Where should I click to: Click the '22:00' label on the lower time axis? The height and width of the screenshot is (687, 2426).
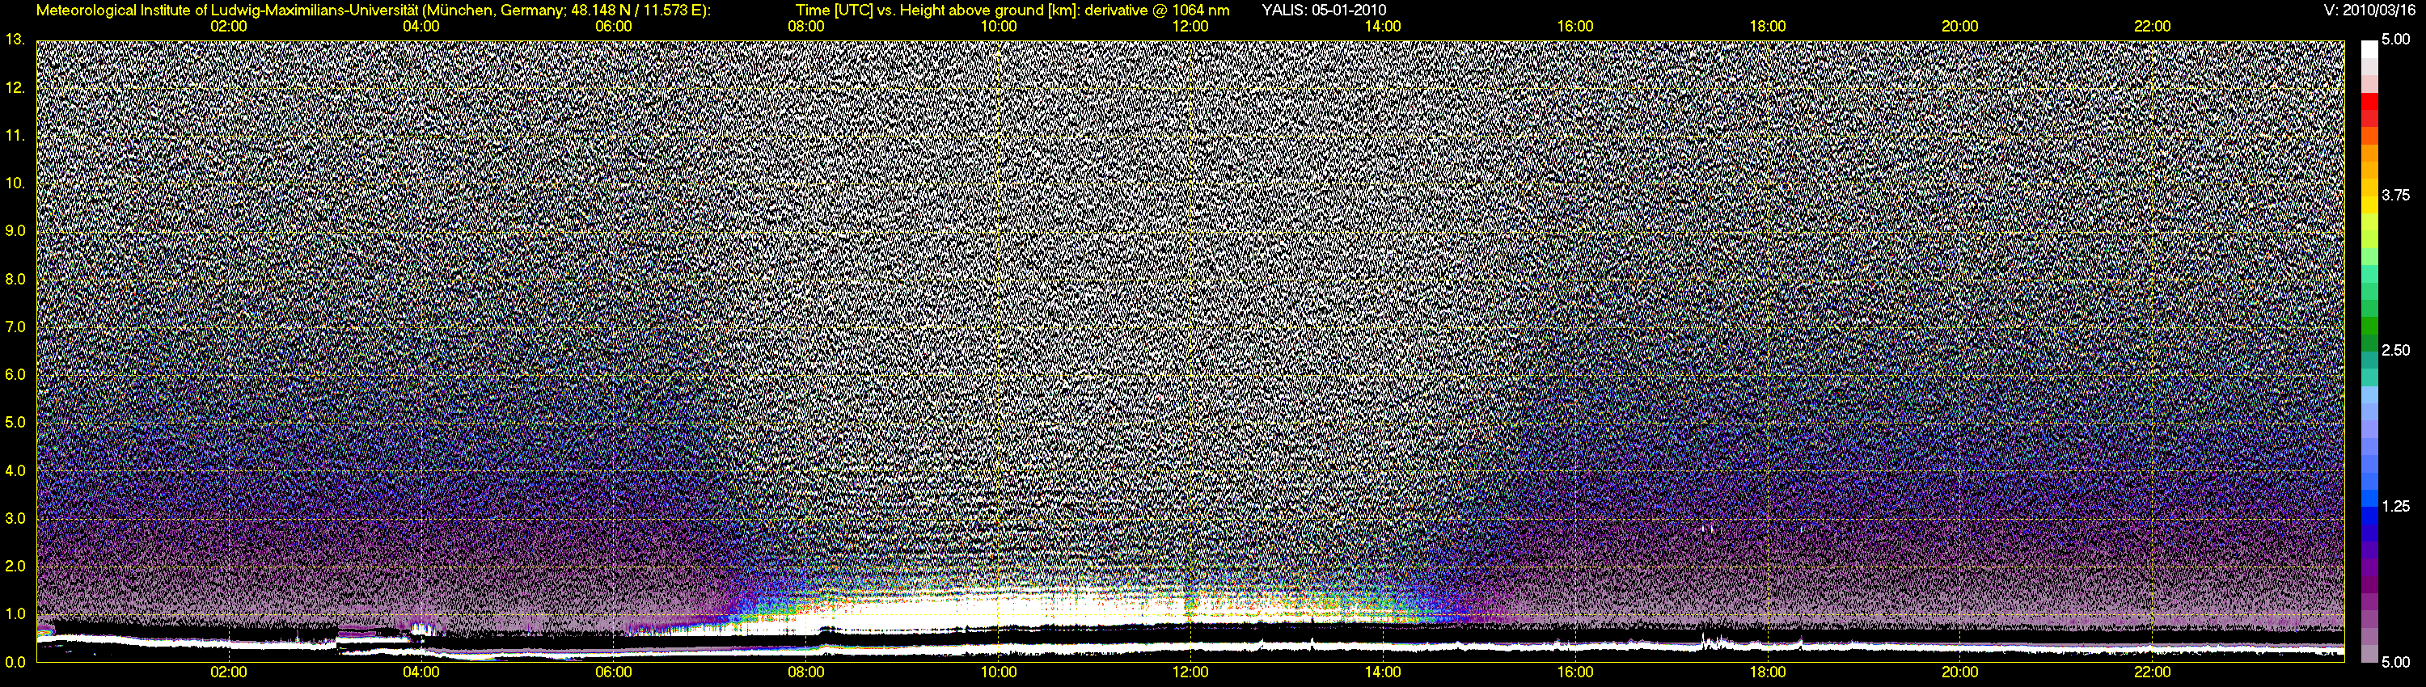coord(2152,672)
